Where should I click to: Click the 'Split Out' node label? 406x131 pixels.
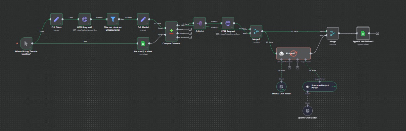200,31
